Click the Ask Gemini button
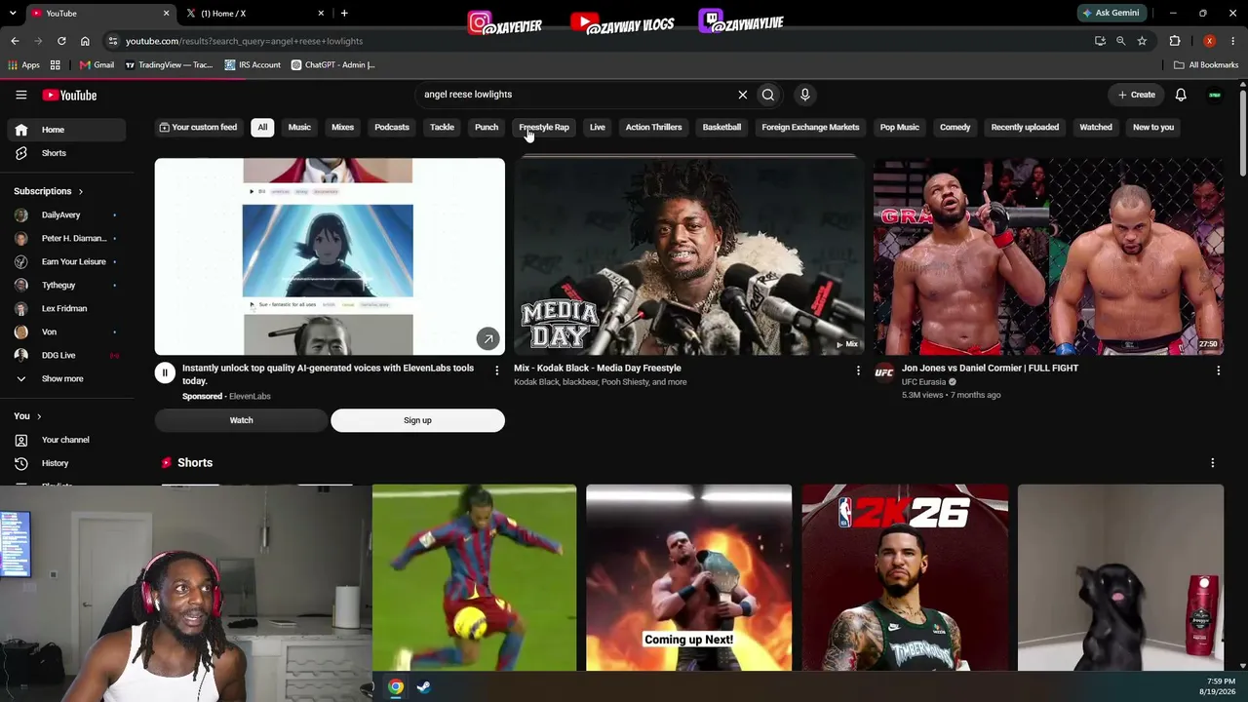1248x702 pixels. click(1111, 14)
